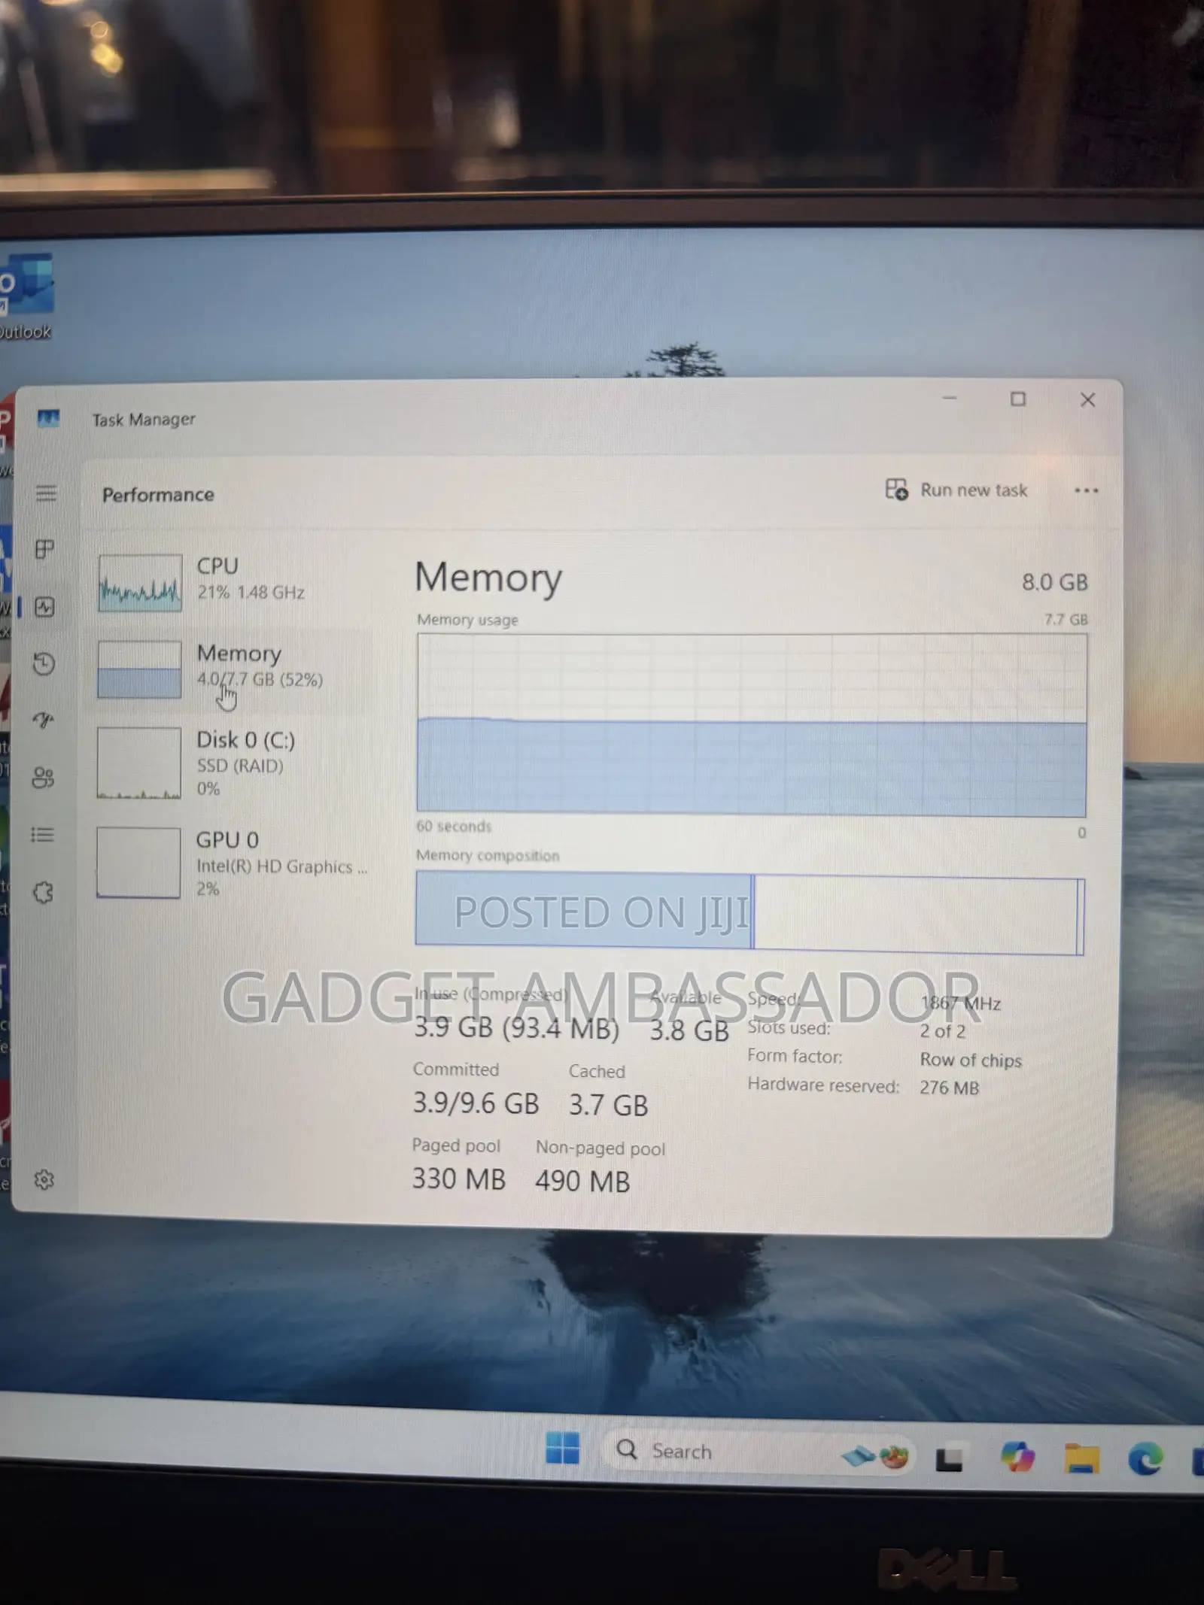Open Task Manager settings gear

coord(44,1179)
